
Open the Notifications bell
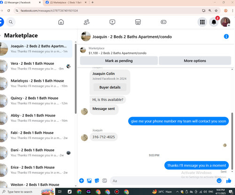tap(214, 22)
